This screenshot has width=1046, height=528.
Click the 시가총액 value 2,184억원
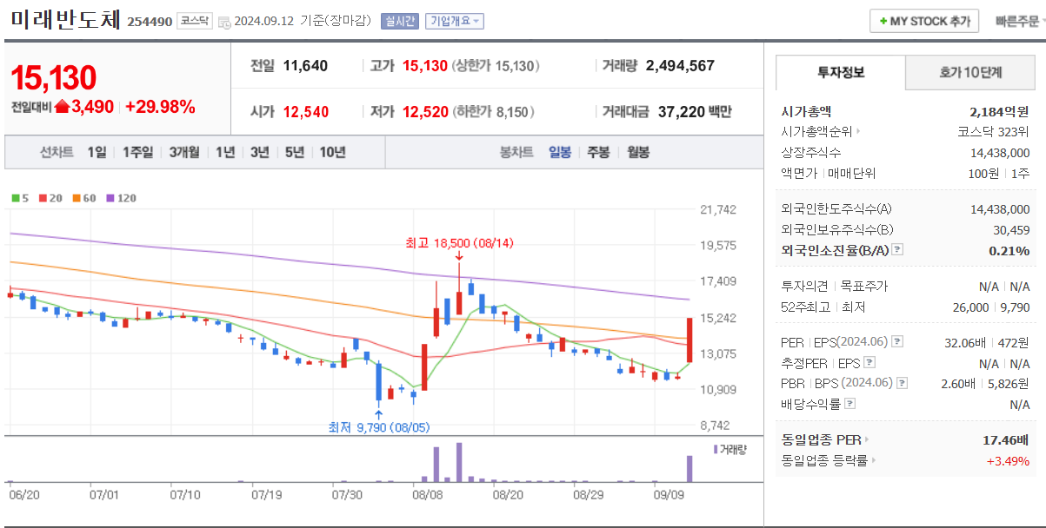[999, 111]
